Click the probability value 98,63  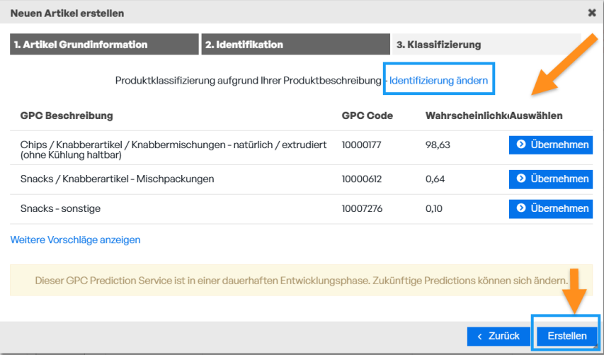[x=438, y=145]
